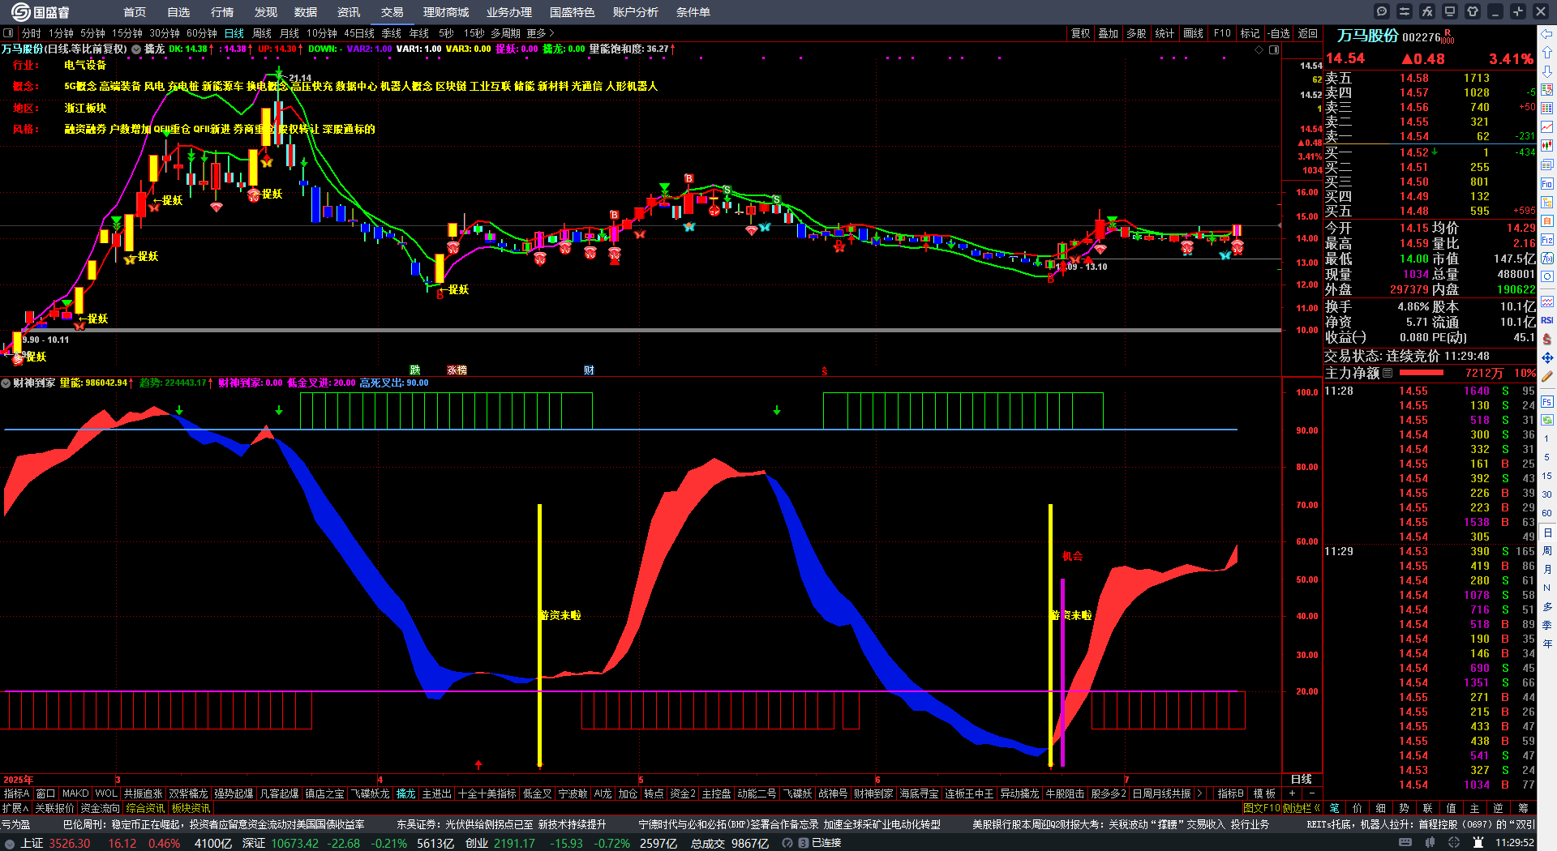Select the pencil drawing tool icon

pyautogui.click(x=1547, y=376)
